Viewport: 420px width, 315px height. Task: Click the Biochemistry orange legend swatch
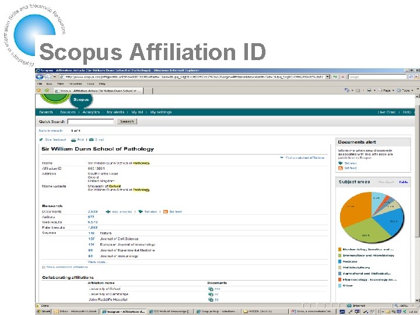340,250
